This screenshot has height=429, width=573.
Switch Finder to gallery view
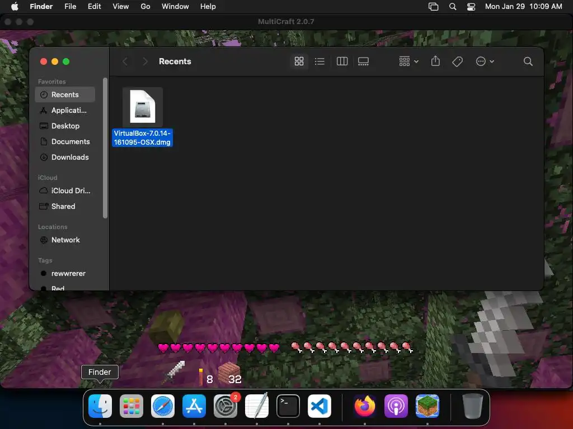[x=363, y=61]
